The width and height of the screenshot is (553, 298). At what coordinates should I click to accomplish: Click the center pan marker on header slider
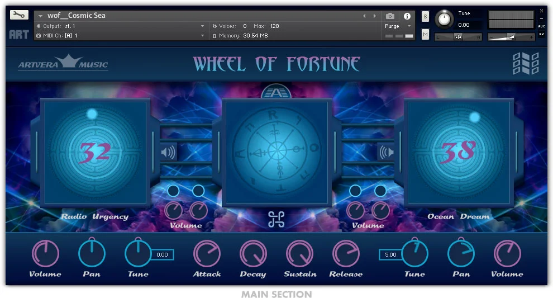point(458,37)
